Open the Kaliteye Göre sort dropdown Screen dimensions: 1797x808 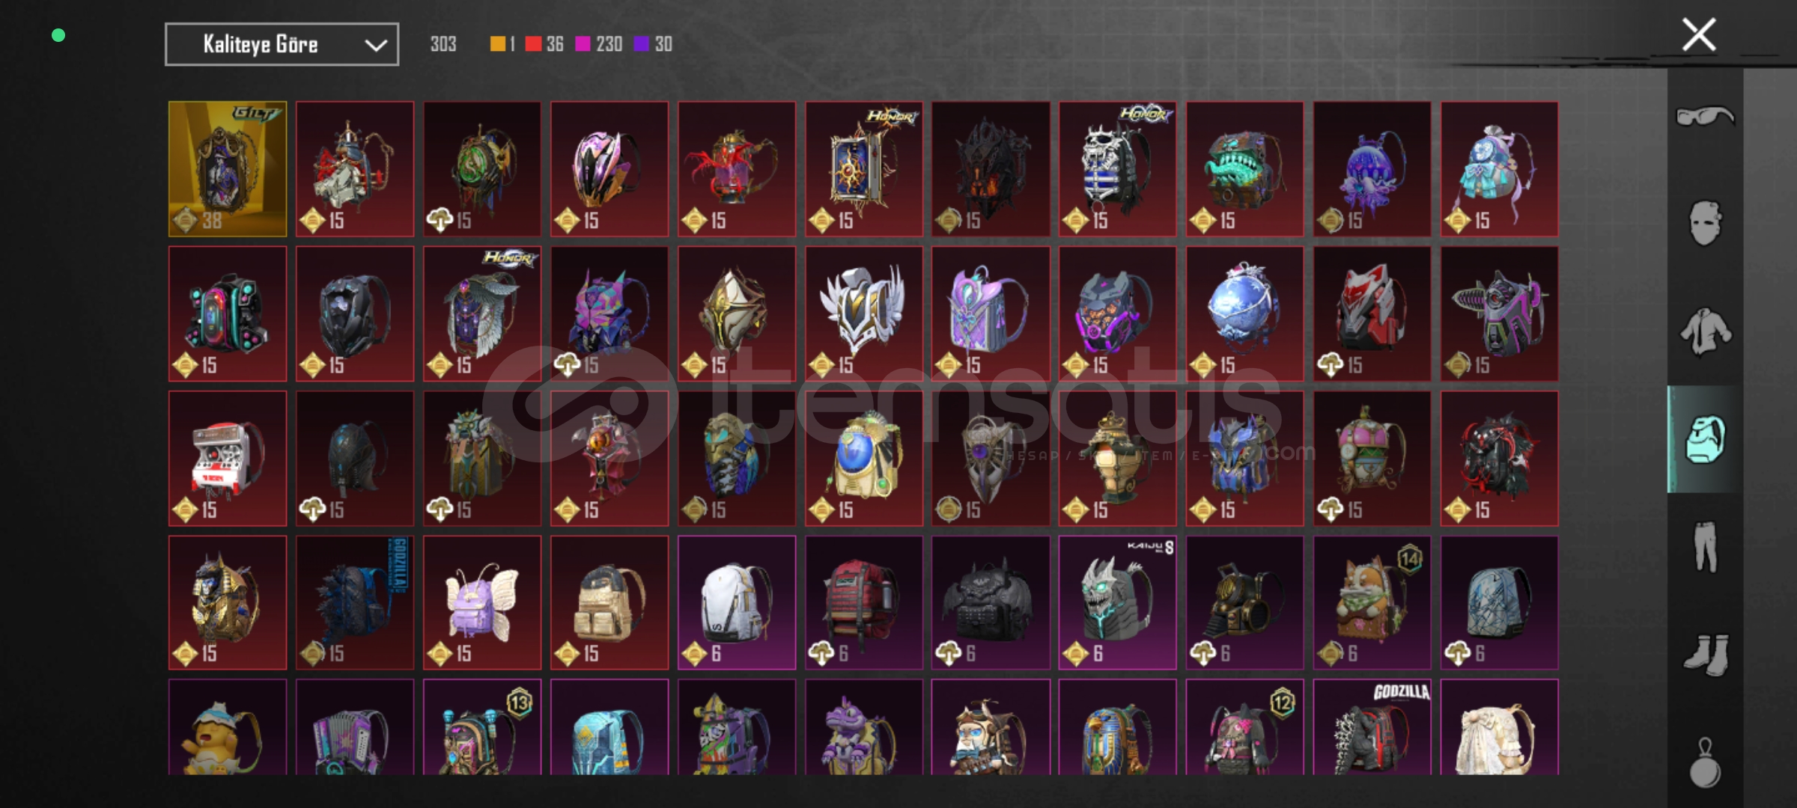282,44
